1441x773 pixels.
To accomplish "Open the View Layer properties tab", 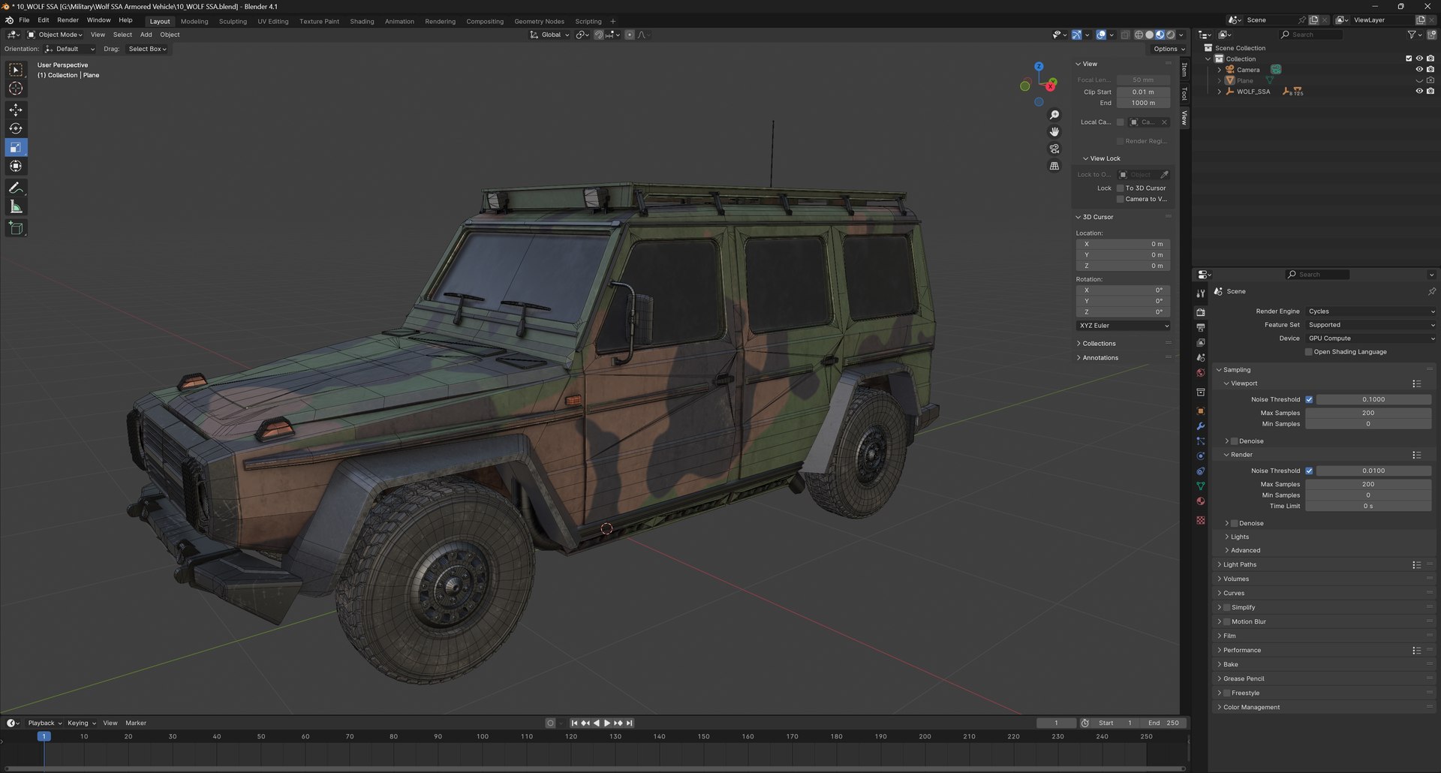I will 1200,342.
